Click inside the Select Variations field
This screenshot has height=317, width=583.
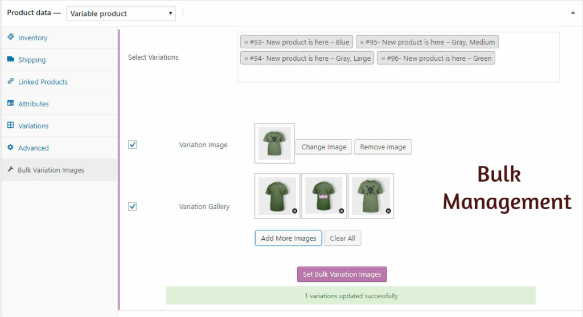(x=397, y=73)
